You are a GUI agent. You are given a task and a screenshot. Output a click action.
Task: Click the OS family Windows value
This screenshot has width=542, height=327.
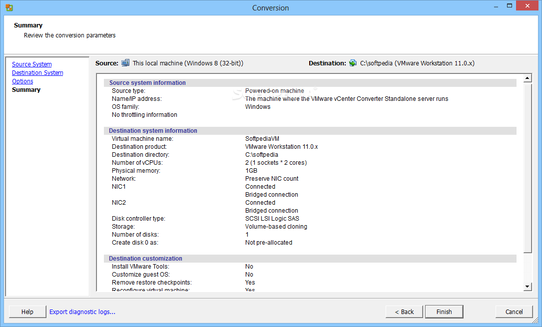tap(258, 107)
